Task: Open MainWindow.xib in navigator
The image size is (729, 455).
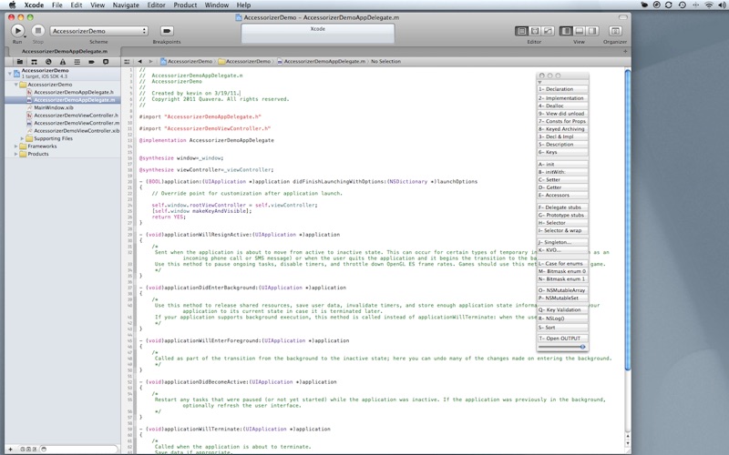Action: click(x=54, y=107)
